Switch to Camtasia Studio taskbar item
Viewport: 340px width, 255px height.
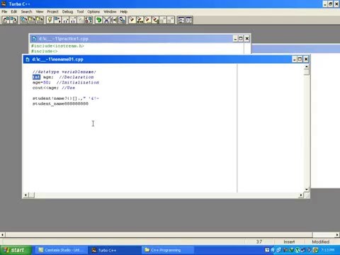coord(61,250)
